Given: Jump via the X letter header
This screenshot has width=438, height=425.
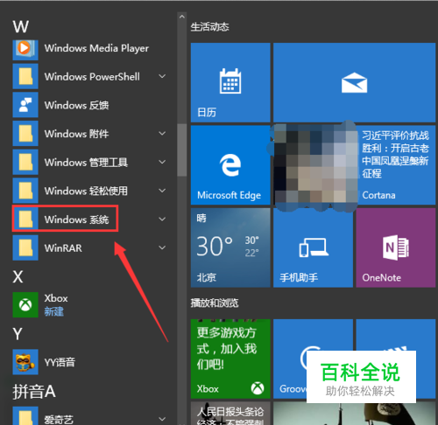Looking at the screenshot, I should [x=18, y=276].
